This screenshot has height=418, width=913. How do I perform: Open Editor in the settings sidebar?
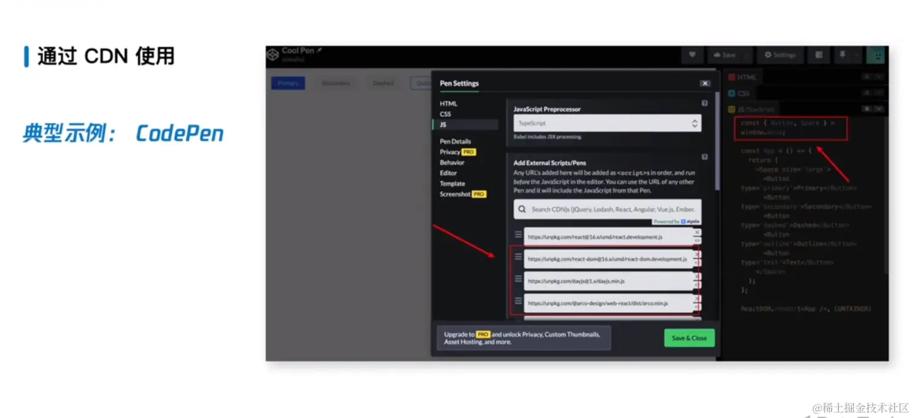[448, 173]
